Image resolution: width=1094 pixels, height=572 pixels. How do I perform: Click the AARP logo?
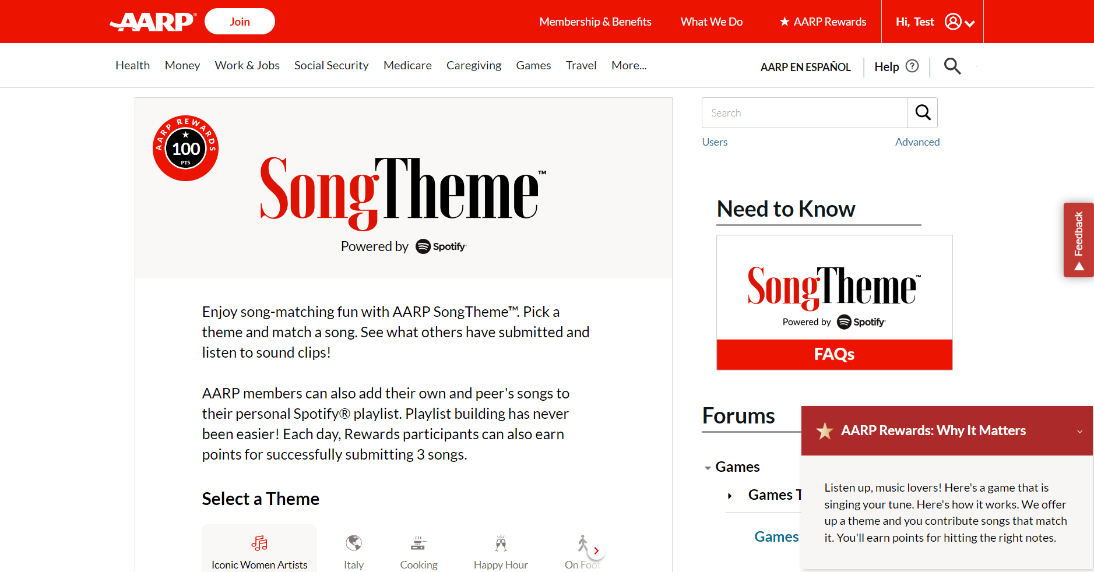(x=153, y=22)
